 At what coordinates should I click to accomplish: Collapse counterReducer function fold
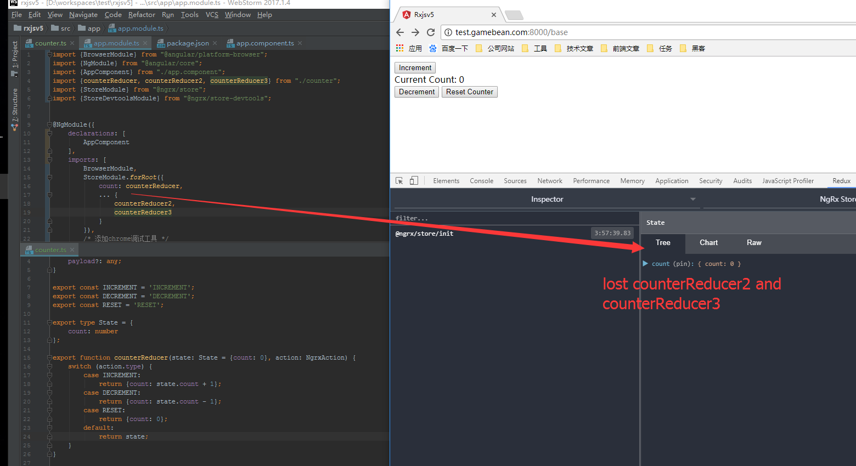(x=49, y=357)
